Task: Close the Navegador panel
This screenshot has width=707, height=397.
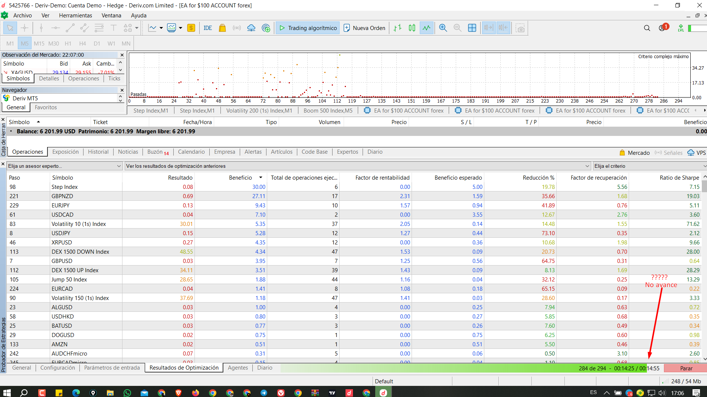Action: [122, 90]
